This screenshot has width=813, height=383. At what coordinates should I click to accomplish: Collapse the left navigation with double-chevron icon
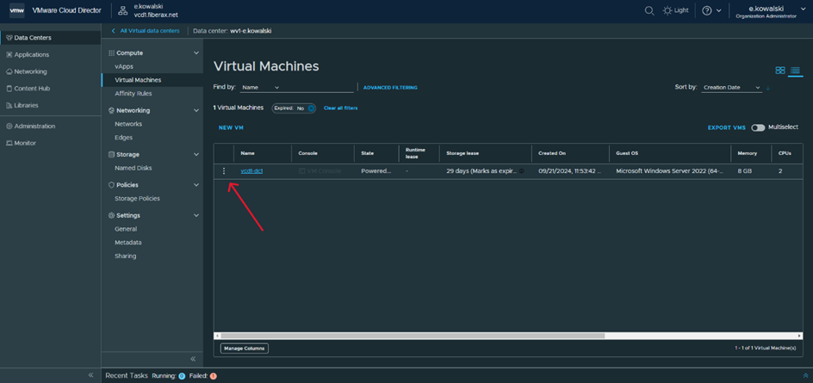click(x=90, y=375)
